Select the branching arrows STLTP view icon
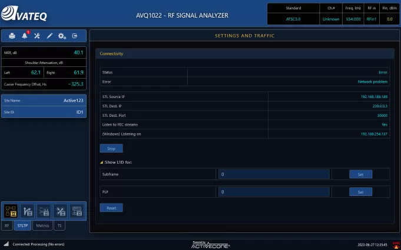This screenshot has height=250, width=401. click(28, 211)
